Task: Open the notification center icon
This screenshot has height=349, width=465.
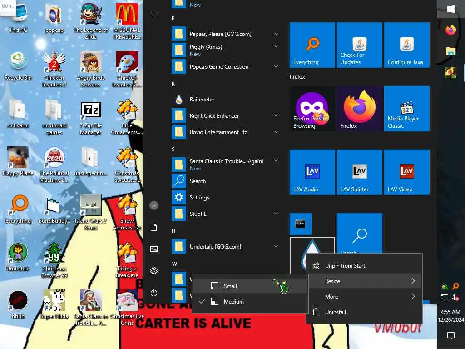Action: [x=451, y=336]
